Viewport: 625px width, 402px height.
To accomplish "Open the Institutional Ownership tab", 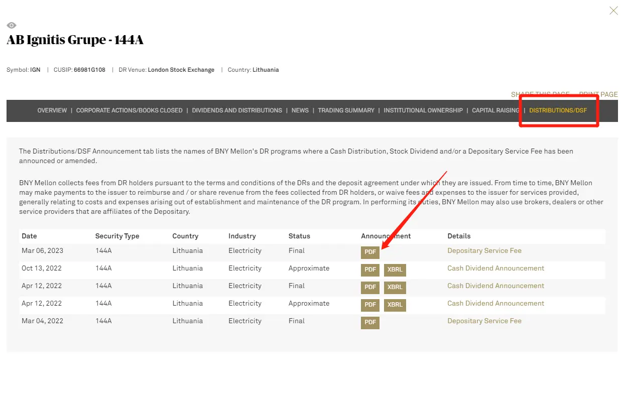I will click(x=423, y=110).
